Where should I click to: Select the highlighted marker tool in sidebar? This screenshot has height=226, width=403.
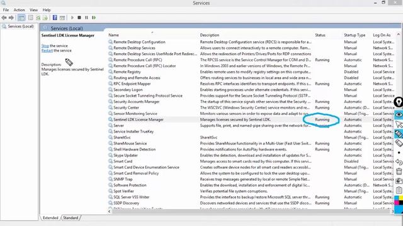point(399,134)
